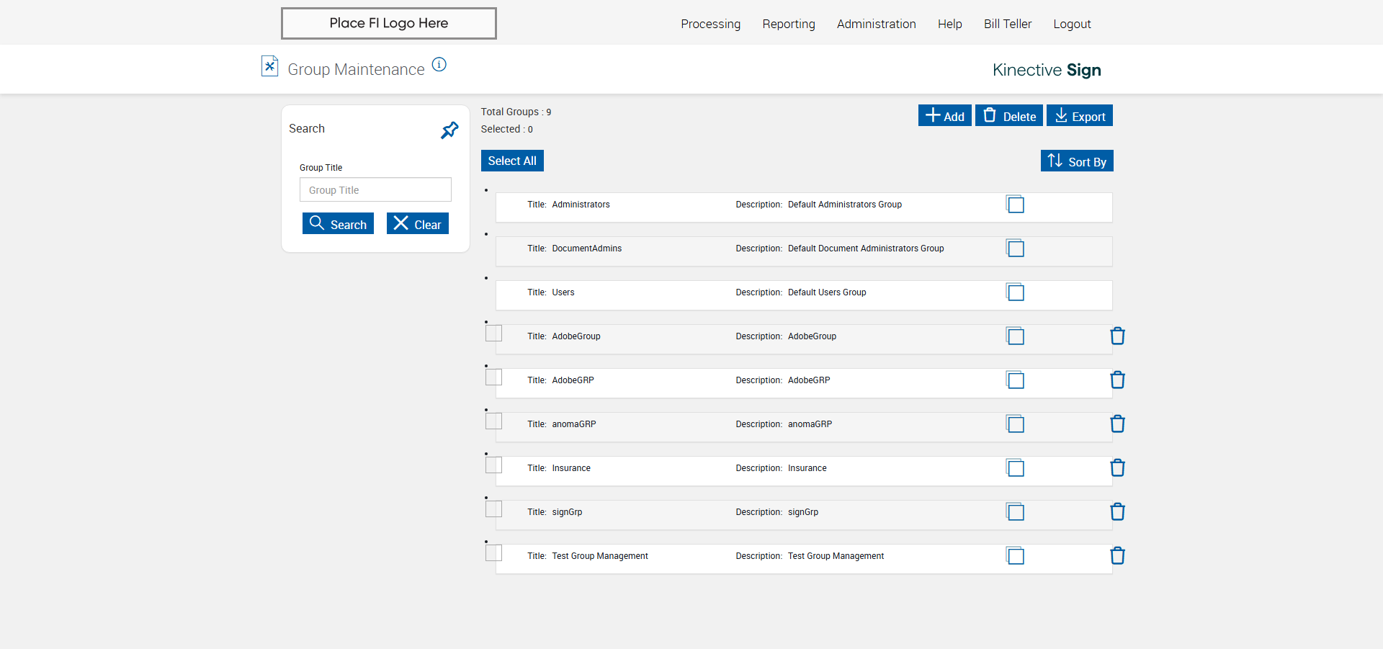The width and height of the screenshot is (1383, 649).
Task: Click the Group Maintenance document icon
Action: pos(269,66)
